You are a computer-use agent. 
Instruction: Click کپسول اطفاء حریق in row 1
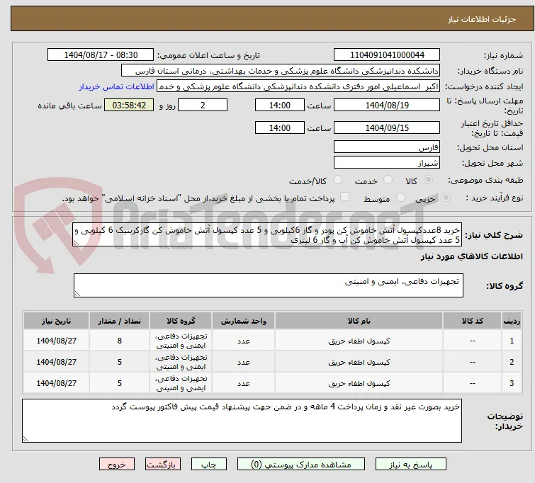click(x=359, y=341)
